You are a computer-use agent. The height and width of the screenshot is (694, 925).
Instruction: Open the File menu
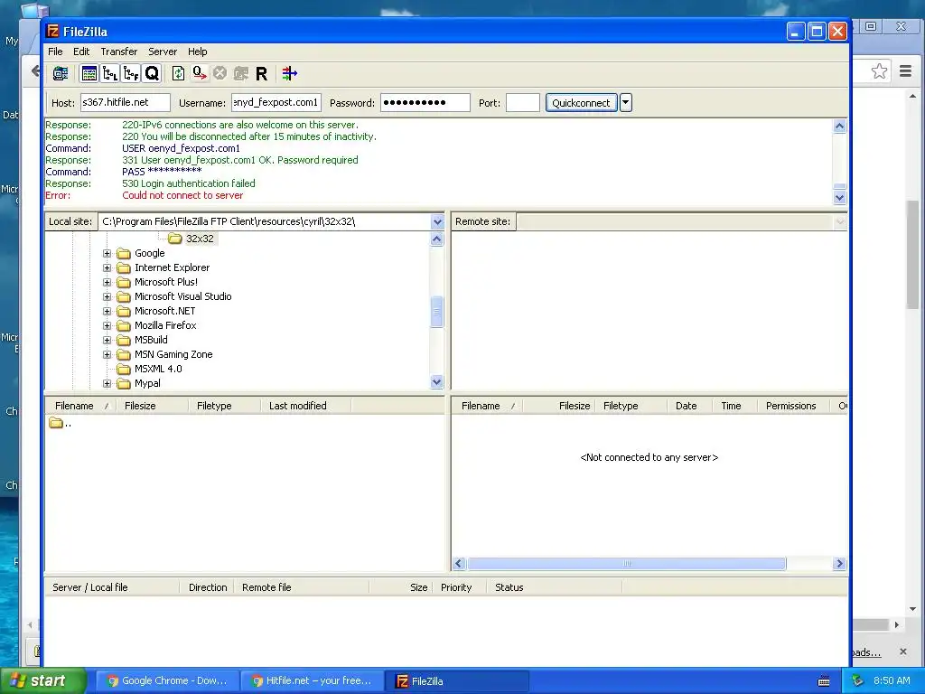(x=55, y=52)
